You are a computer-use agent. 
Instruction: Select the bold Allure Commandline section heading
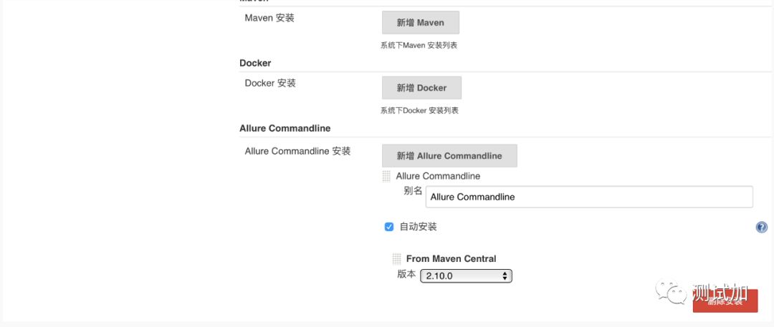point(285,128)
